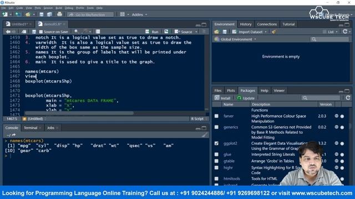Close the Jobs tab
This screenshot has height=199, width=355.
point(57,128)
